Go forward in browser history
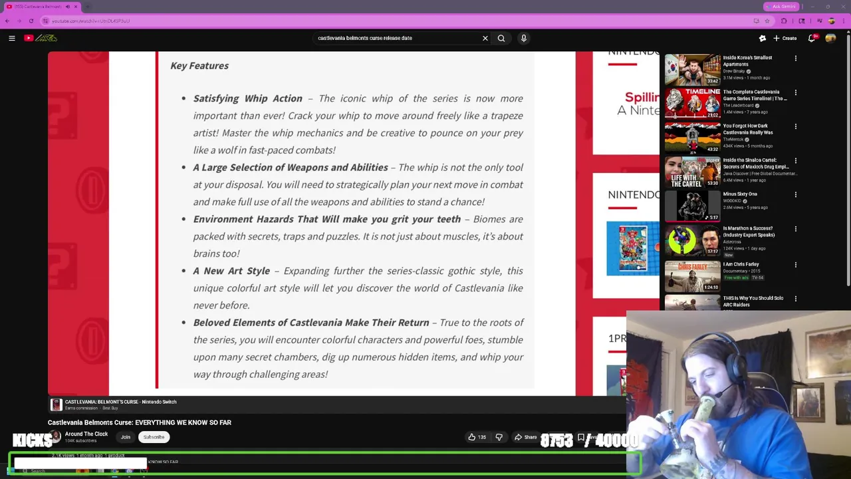This screenshot has height=479, width=851. tap(19, 21)
